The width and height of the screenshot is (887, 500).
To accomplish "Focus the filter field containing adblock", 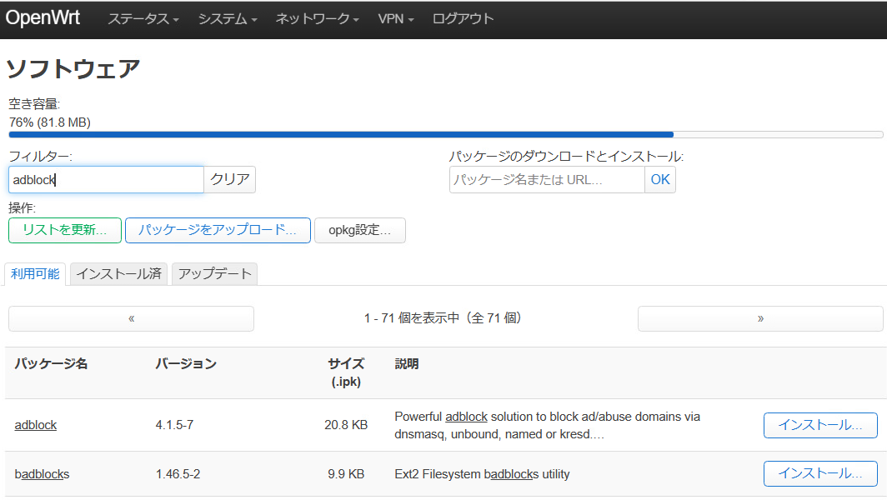I will (x=107, y=180).
